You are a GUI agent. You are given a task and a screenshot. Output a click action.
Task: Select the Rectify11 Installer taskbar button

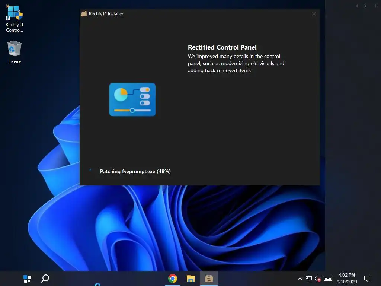[x=209, y=279]
